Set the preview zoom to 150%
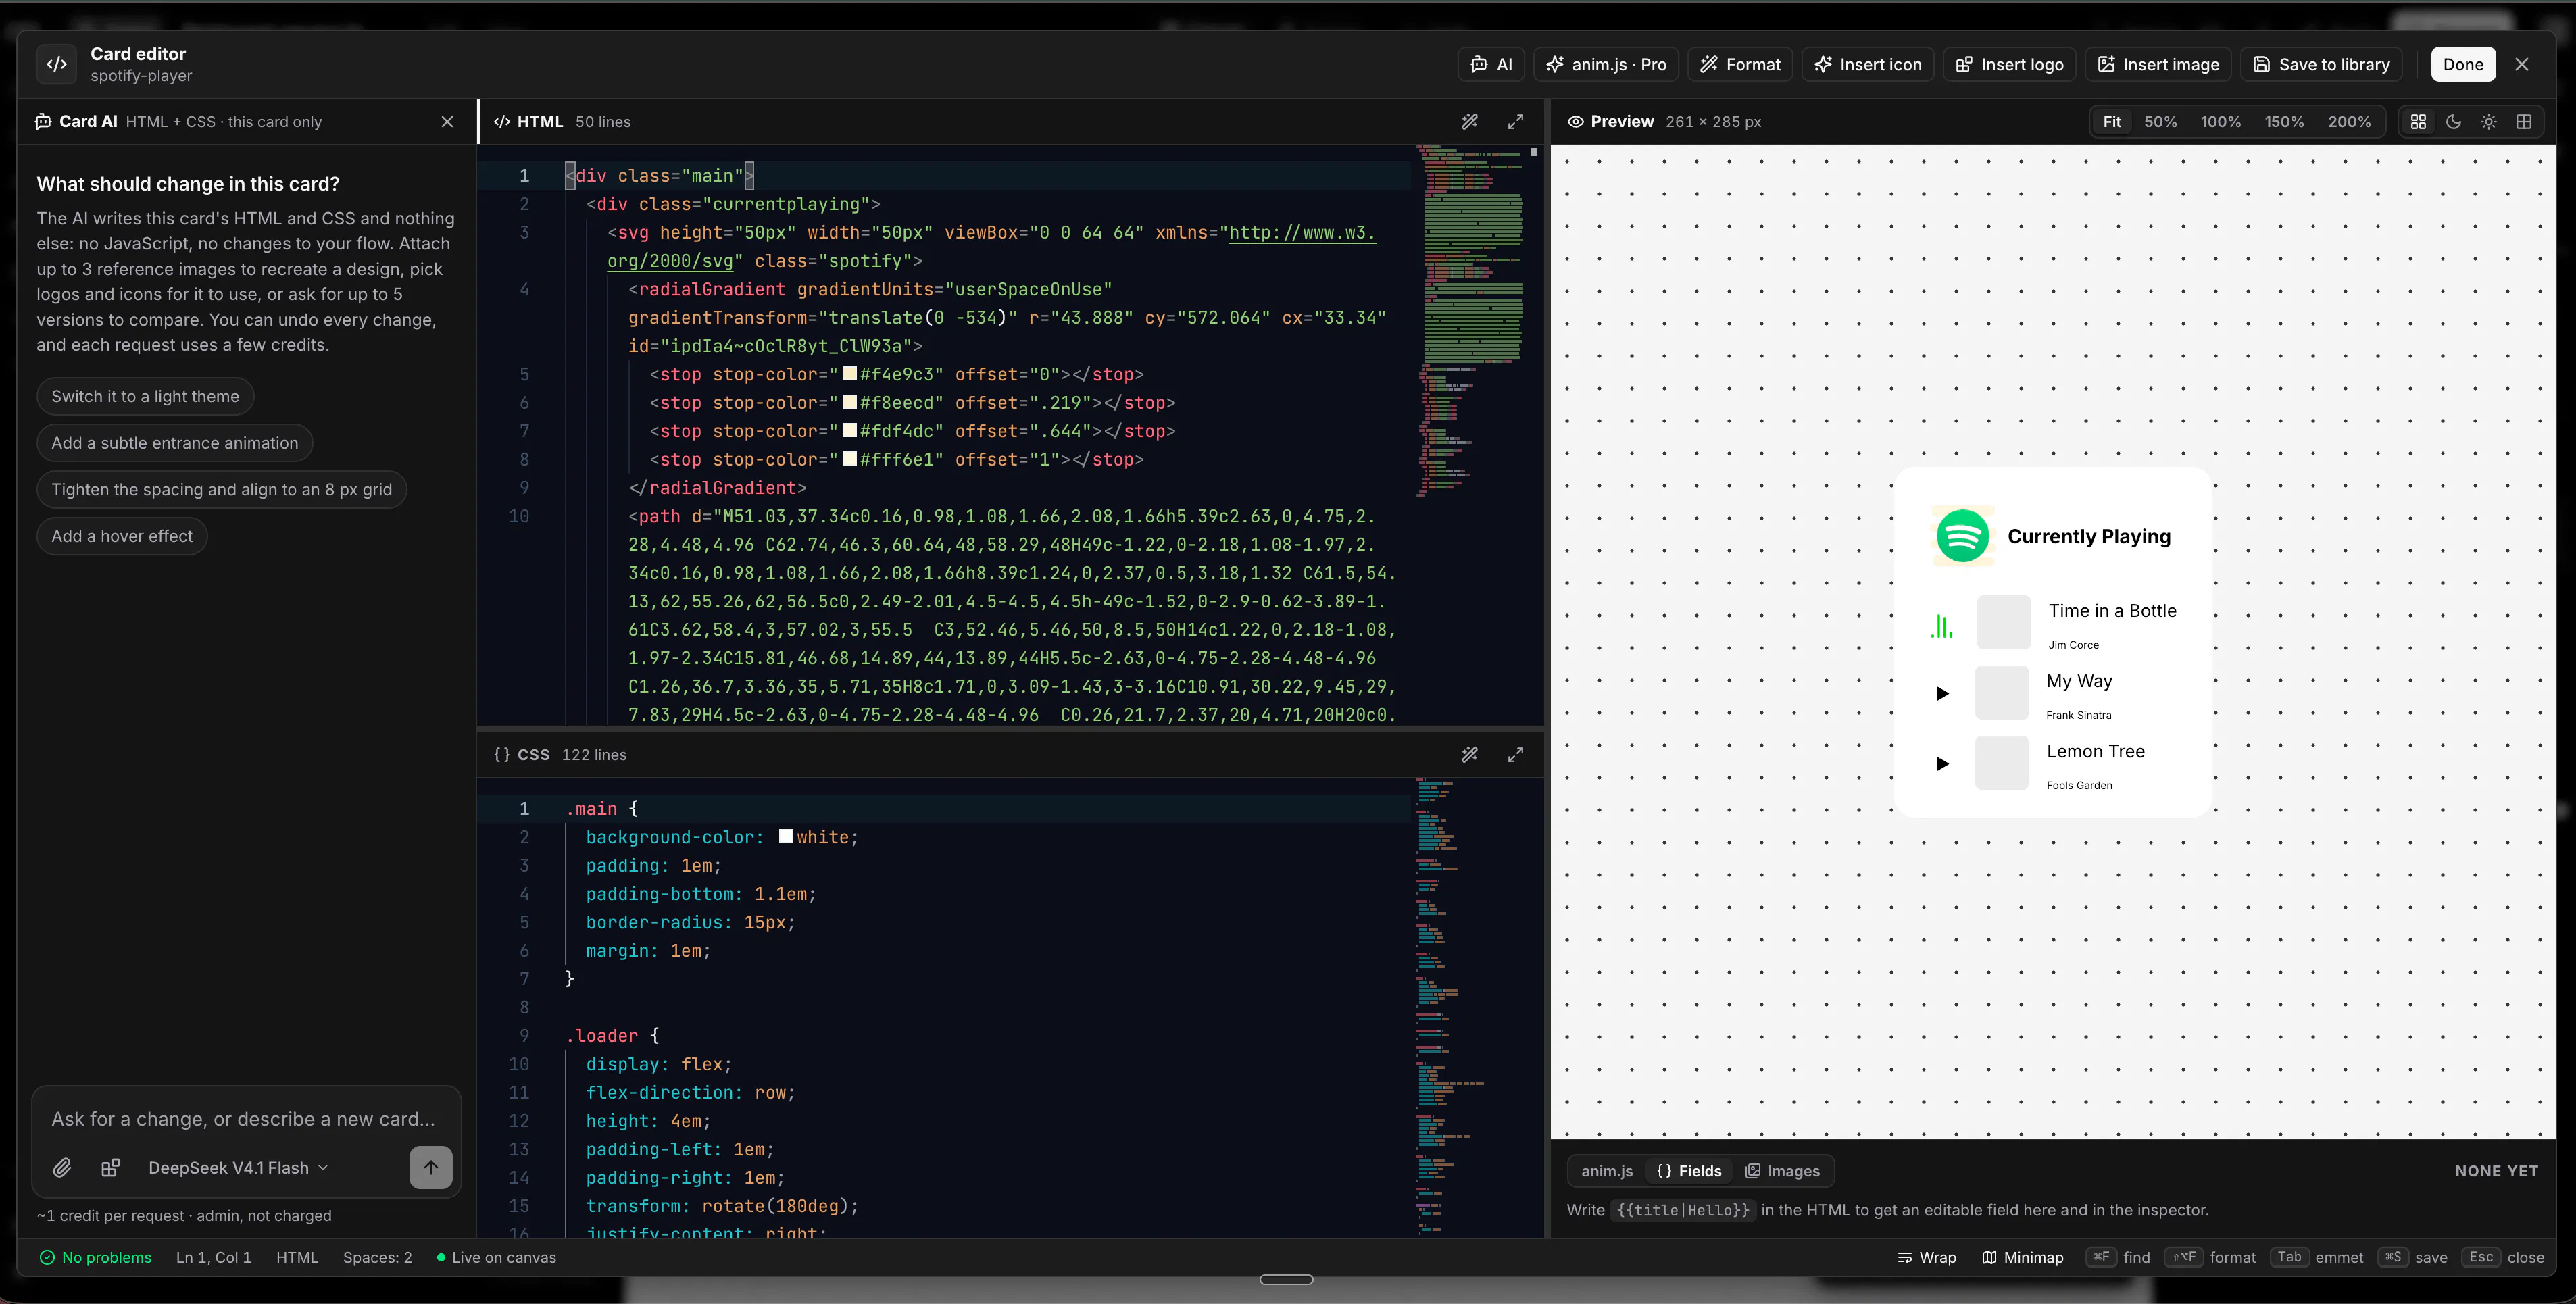 coord(2284,121)
